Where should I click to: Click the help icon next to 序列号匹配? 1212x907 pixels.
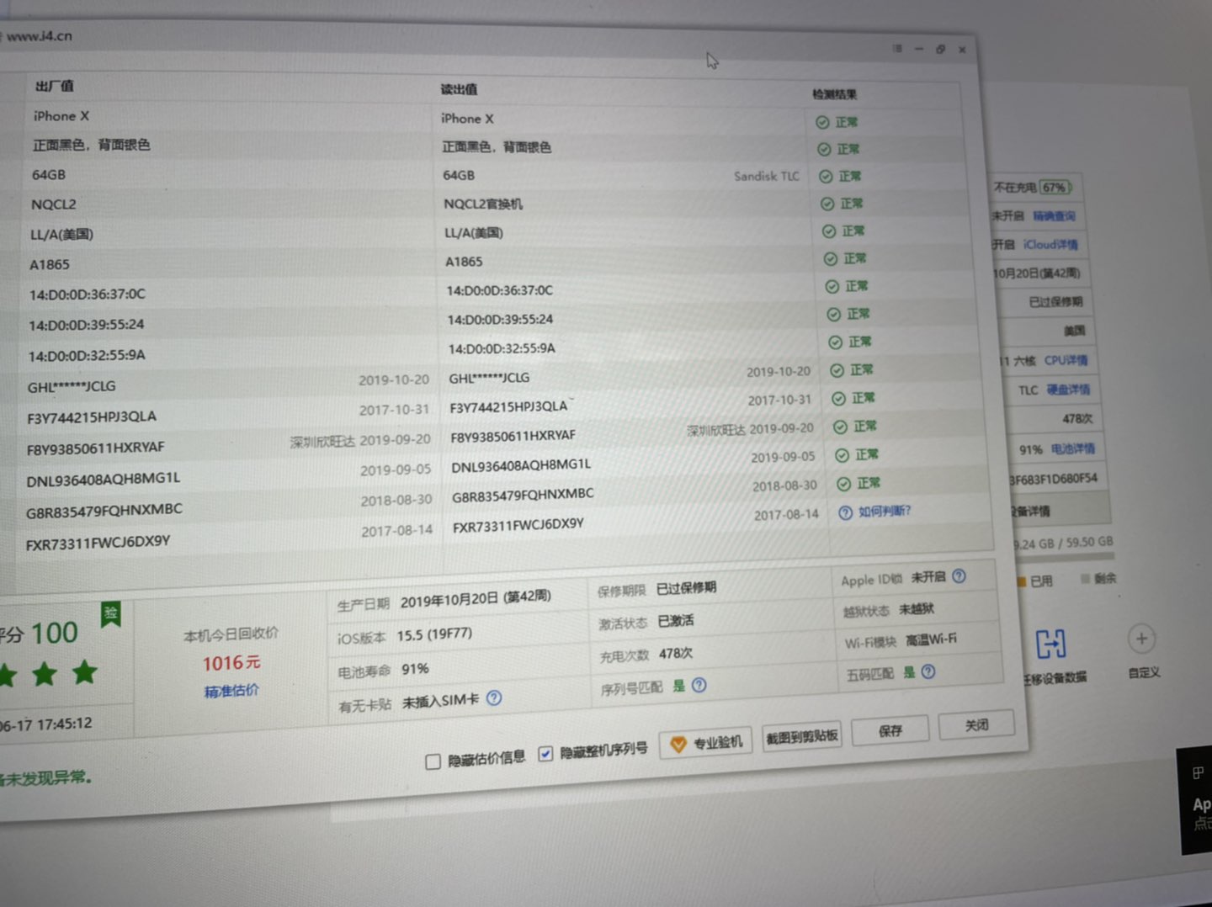click(x=699, y=685)
